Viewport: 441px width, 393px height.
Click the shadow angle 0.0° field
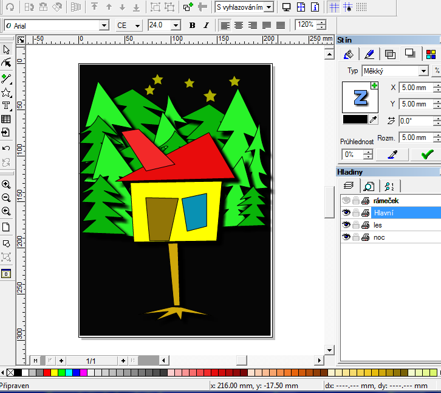416,121
